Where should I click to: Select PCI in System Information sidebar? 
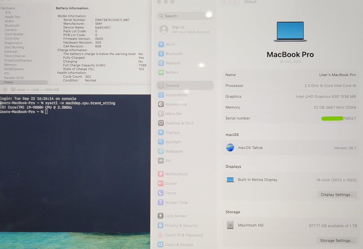[x=7, y=73]
